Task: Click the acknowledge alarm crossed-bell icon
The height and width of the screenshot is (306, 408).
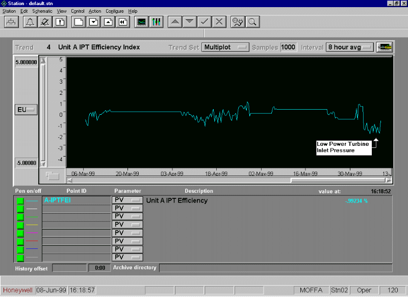Action: pyautogui.click(x=45, y=22)
